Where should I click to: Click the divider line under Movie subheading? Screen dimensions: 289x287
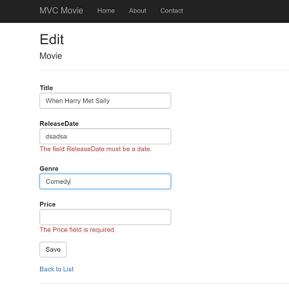(x=164, y=70)
